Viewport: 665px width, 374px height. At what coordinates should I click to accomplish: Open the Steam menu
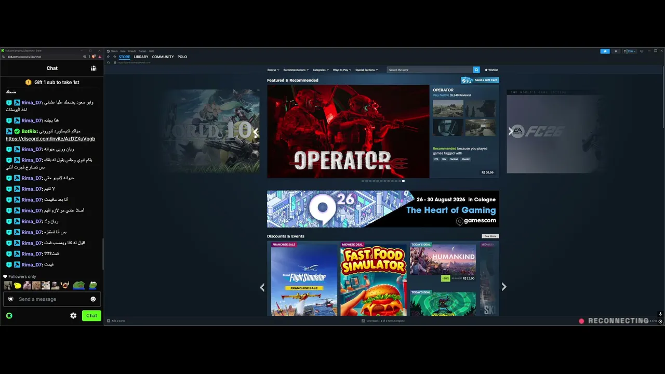[x=114, y=51]
